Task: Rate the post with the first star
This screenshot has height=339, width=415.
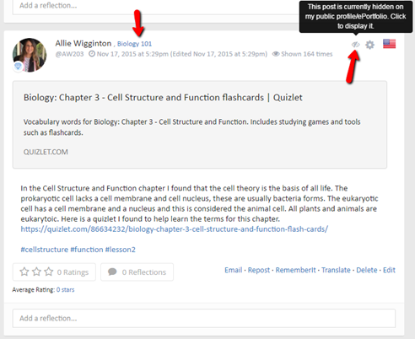Action: (x=24, y=272)
